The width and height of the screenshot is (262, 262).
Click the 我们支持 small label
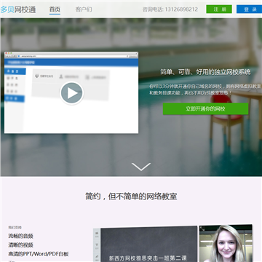tap(15, 228)
